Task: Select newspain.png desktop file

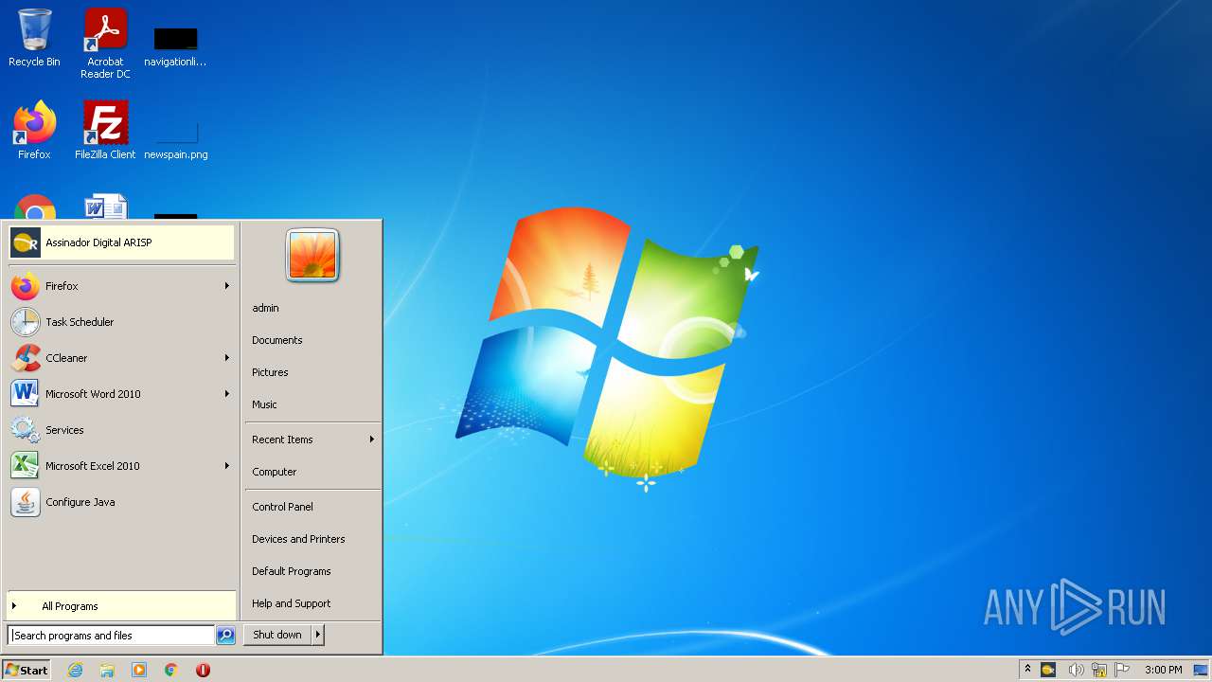Action: (x=176, y=140)
